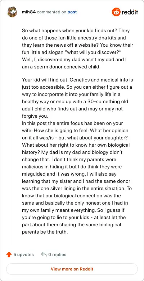
Task: Click the final line "parents be the truth."
Action: [x=45, y=232]
